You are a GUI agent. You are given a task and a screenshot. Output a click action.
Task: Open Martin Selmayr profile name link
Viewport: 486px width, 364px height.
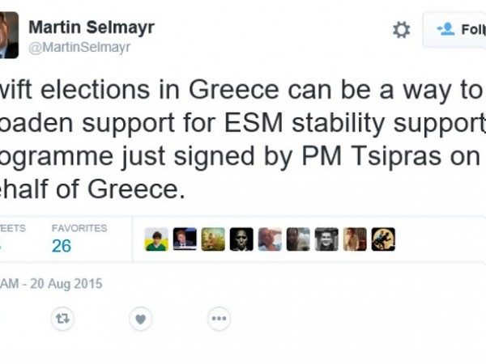92,28
